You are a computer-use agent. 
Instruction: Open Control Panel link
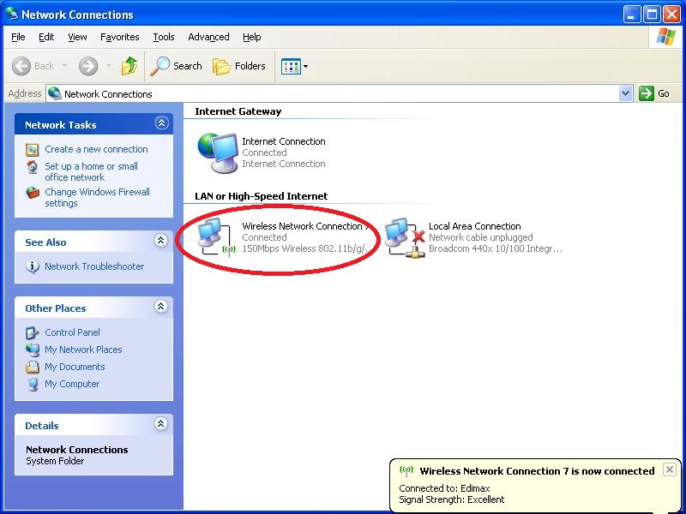point(72,332)
